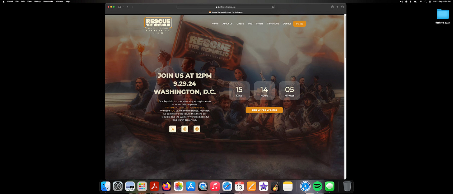Screen dimensions: 453x194
Task: Click the 05 Minutes countdown box
Action: 289,91
